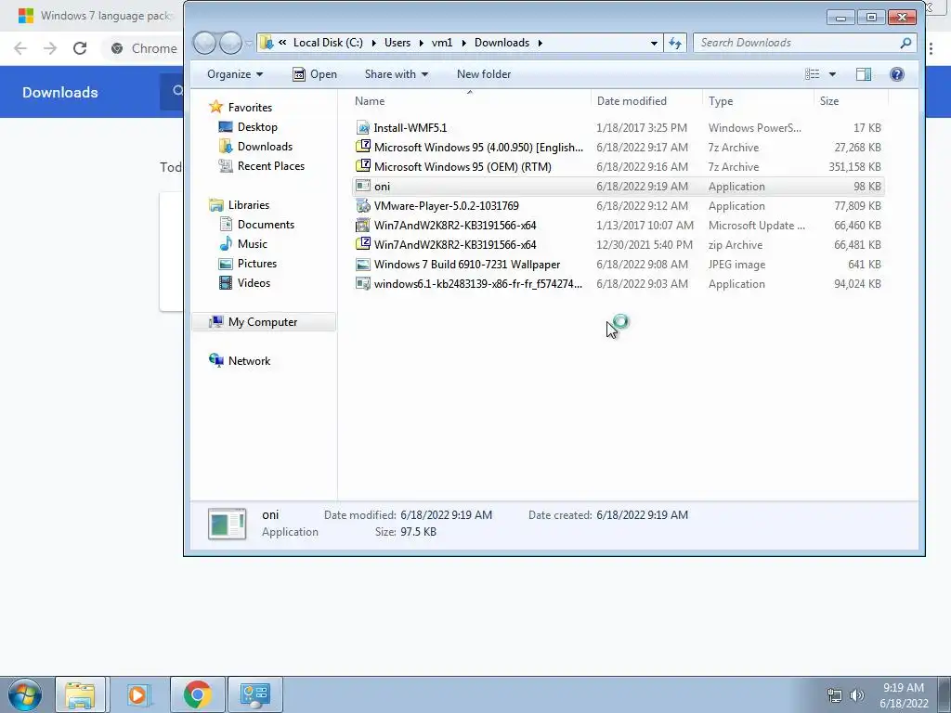Open the recent locations arrow beside Forward

[x=248, y=43]
